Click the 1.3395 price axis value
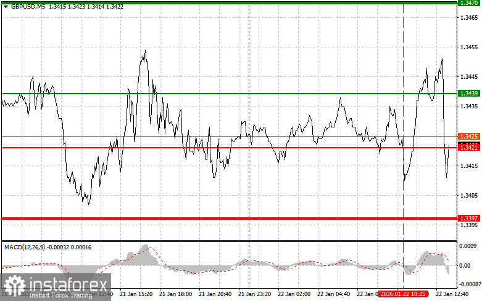The image size is (482, 301). [x=469, y=225]
